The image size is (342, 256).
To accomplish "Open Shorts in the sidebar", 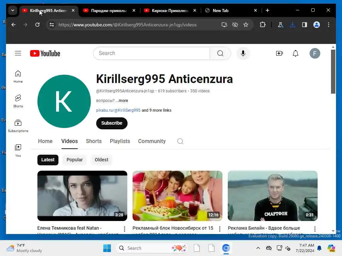I will click(18, 101).
